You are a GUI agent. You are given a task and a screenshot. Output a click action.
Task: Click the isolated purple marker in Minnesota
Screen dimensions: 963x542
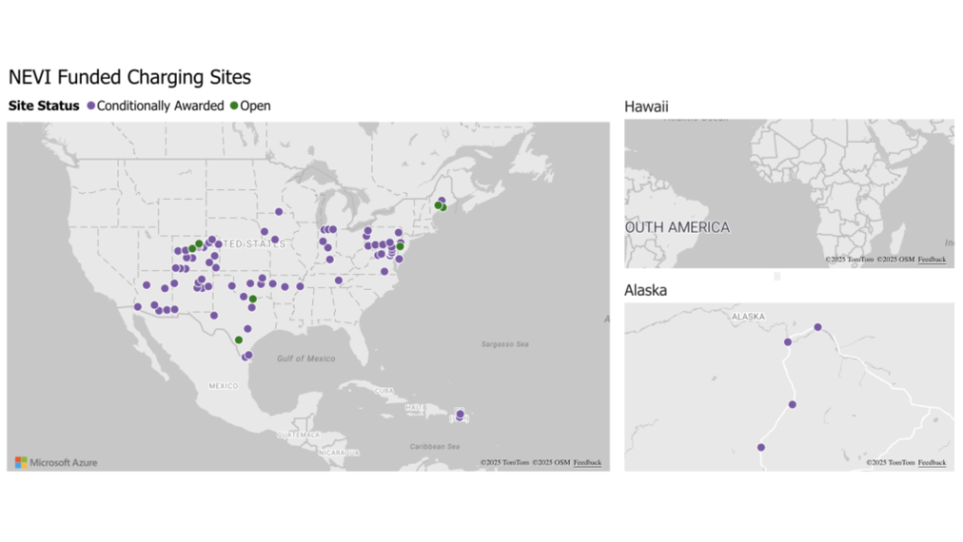tap(279, 212)
